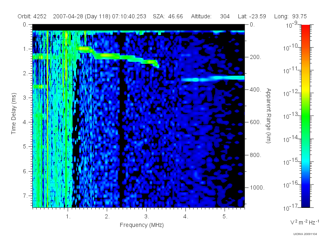Click the 'Lat: -23.59' text

[x=252, y=16]
